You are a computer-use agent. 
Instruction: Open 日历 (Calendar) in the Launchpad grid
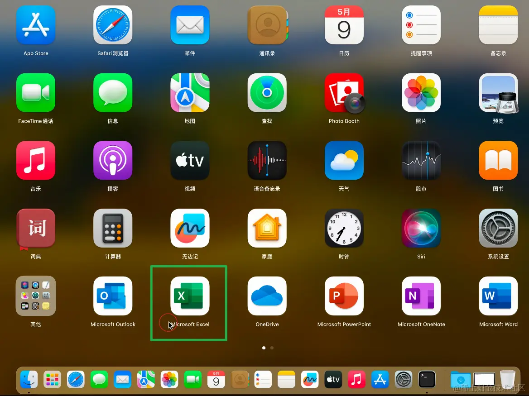click(344, 25)
